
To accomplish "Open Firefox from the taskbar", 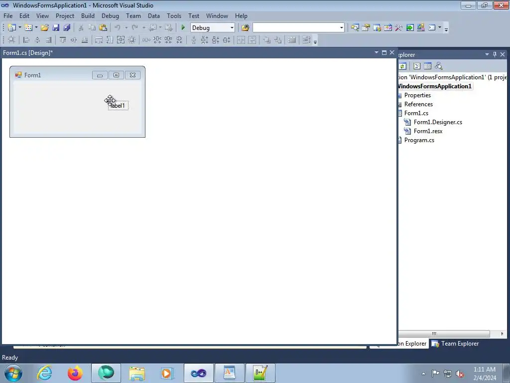I will click(x=75, y=373).
